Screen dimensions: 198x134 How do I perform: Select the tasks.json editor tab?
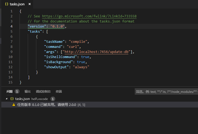coord(18,4)
